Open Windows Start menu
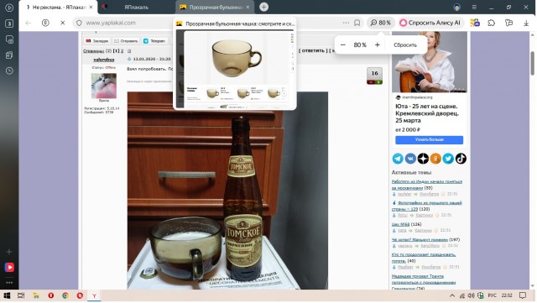The height and width of the screenshot is (303, 537). [x=7, y=295]
